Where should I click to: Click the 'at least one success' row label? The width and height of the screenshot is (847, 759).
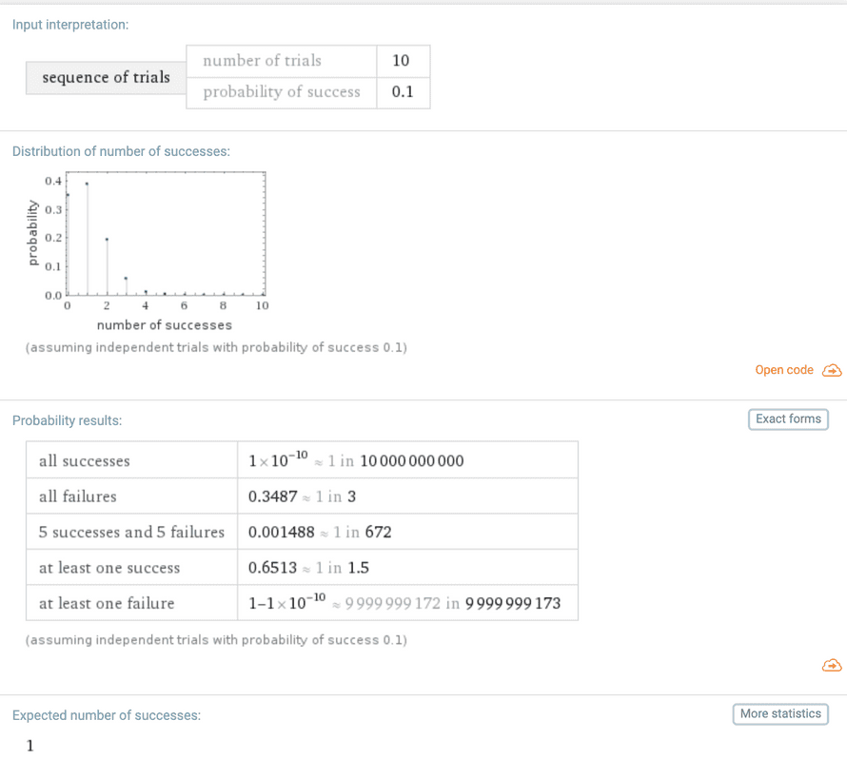click(108, 568)
